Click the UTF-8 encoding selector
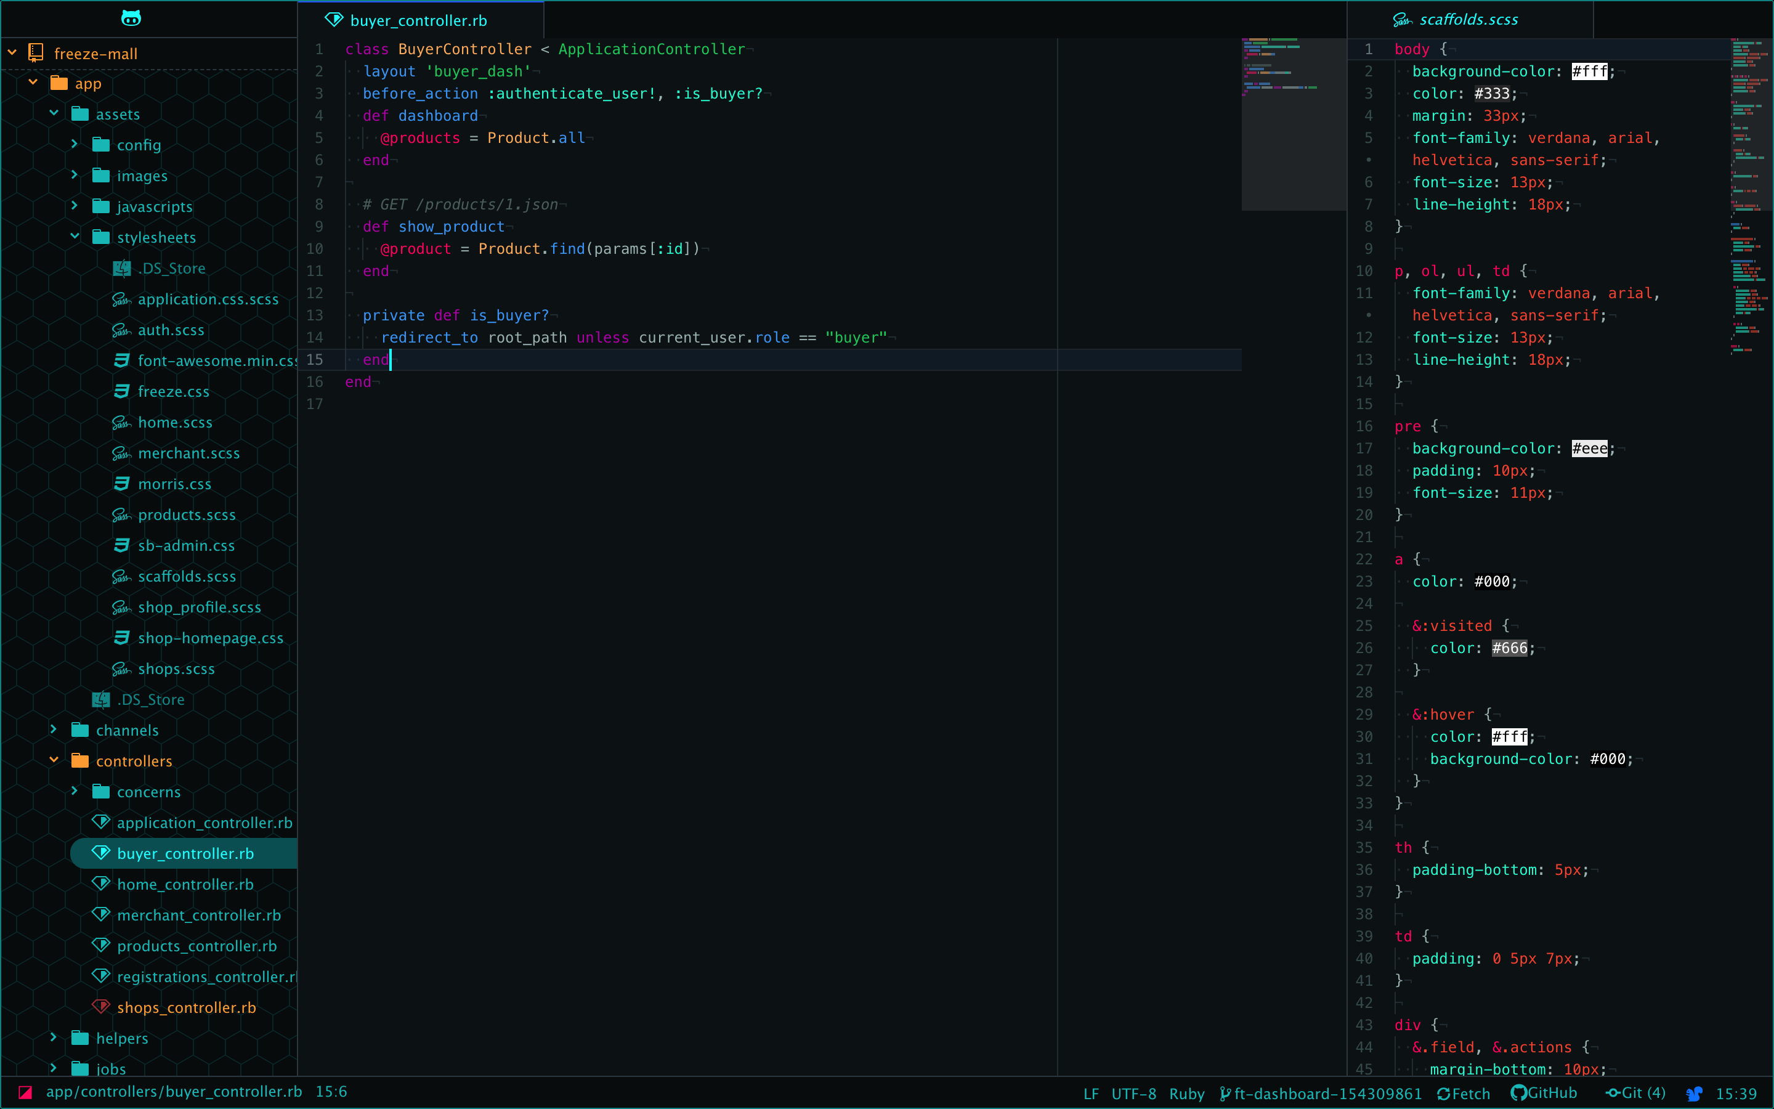 pos(1133,1094)
